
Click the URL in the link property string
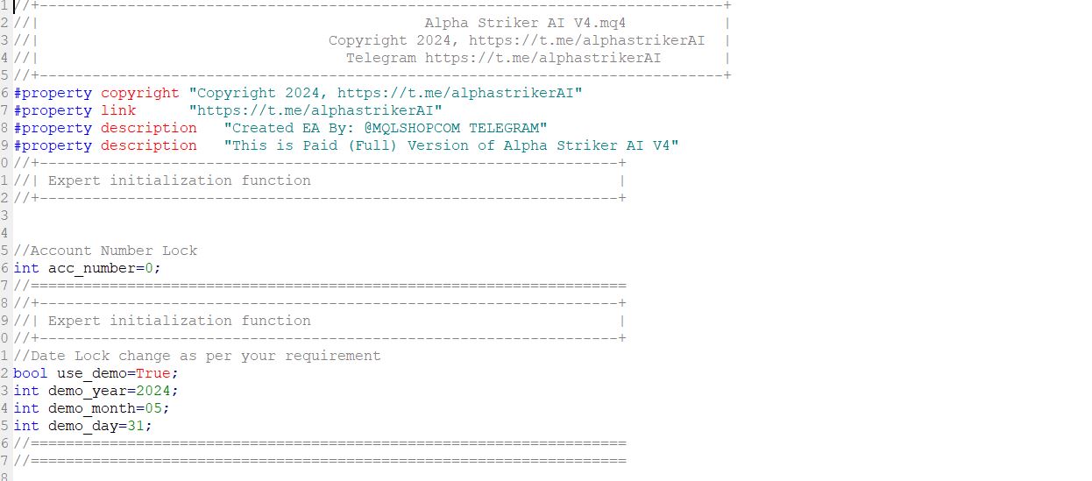(x=316, y=110)
